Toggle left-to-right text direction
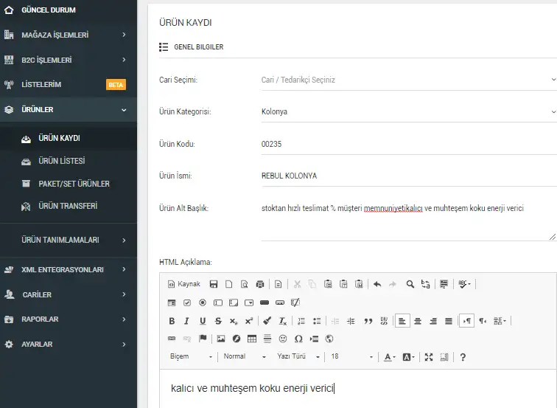Screen dimensions: 557x408 (x=466, y=321)
